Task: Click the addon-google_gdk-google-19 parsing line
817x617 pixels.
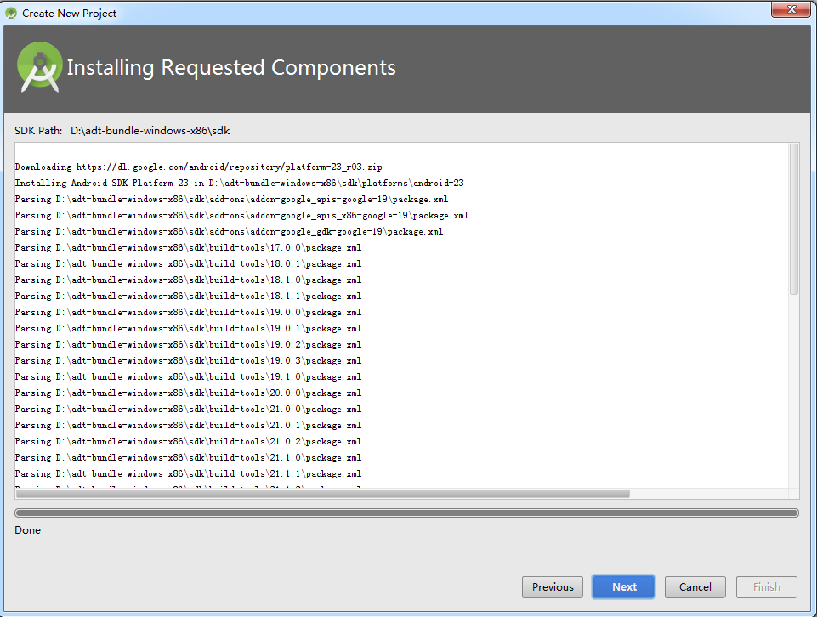Action: pyautogui.click(x=229, y=232)
